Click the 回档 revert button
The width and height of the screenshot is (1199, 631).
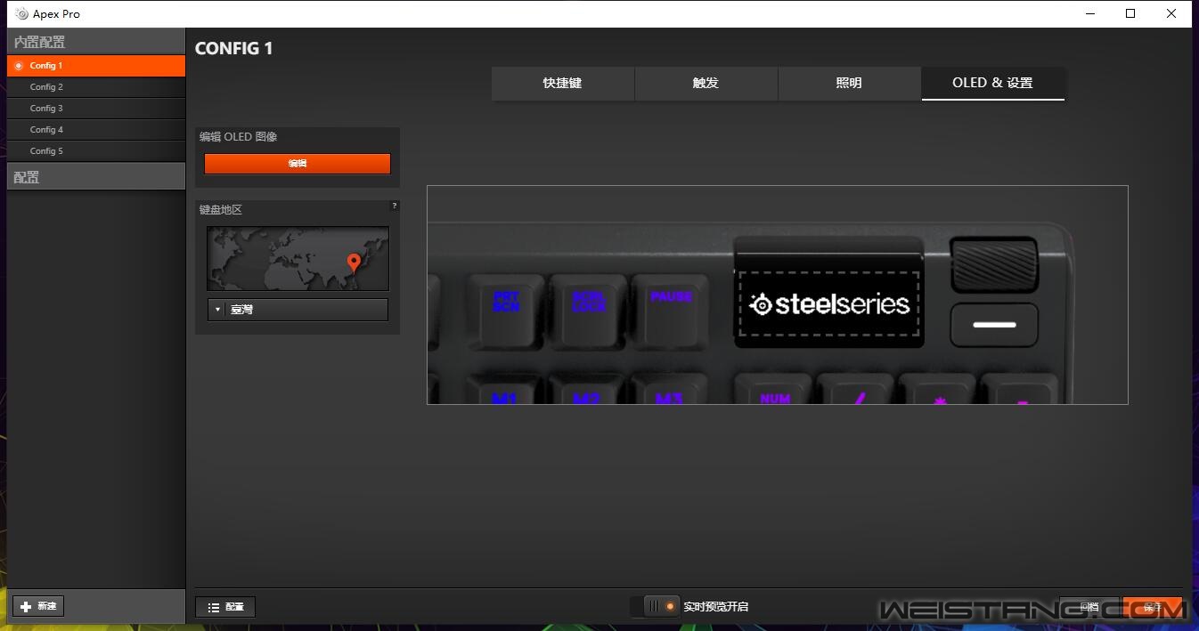pos(1089,607)
